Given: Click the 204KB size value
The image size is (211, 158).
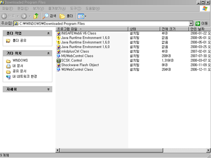Looking at the screenshot, I should coord(166,69).
